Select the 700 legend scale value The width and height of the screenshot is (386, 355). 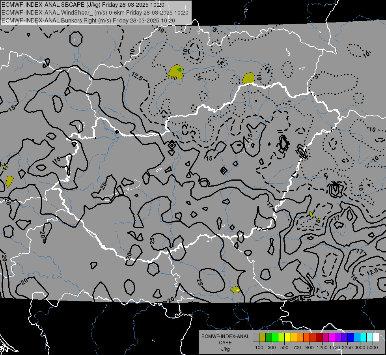point(297,348)
